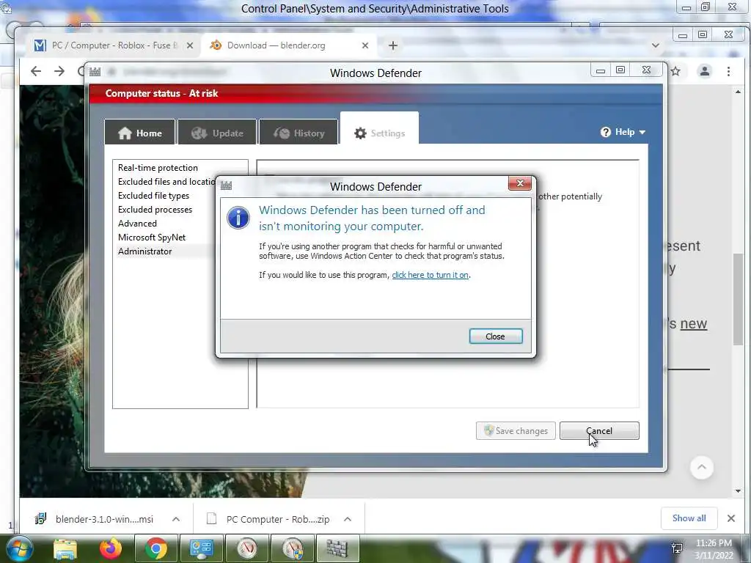This screenshot has height=563, width=751.
Task: Click the Save changes button
Action: pos(516,430)
